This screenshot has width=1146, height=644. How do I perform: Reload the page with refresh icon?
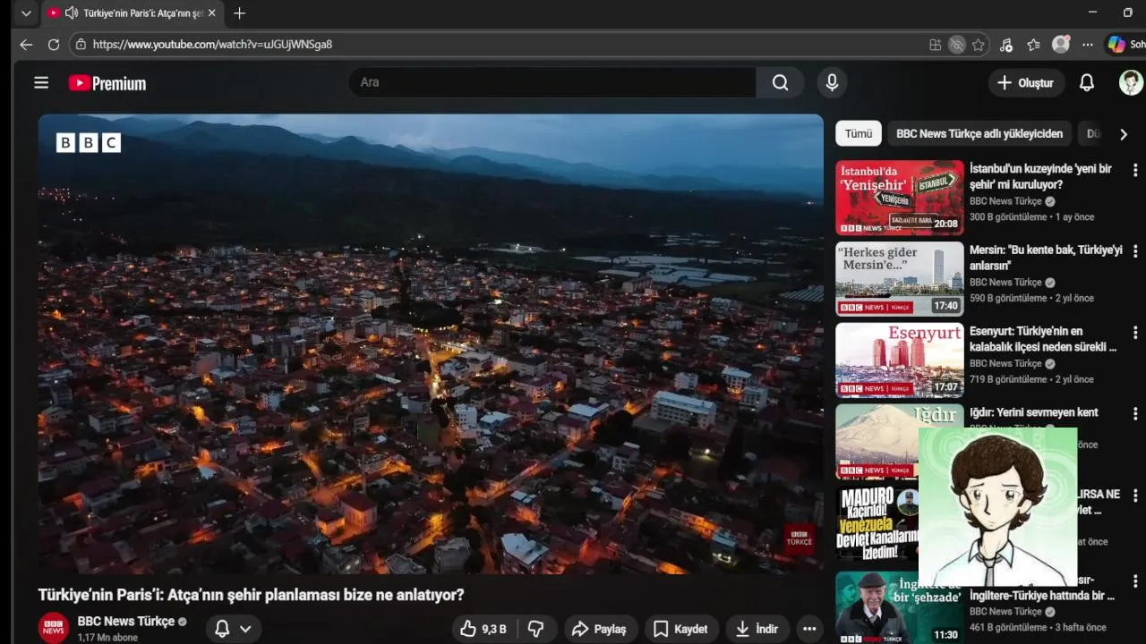(54, 44)
